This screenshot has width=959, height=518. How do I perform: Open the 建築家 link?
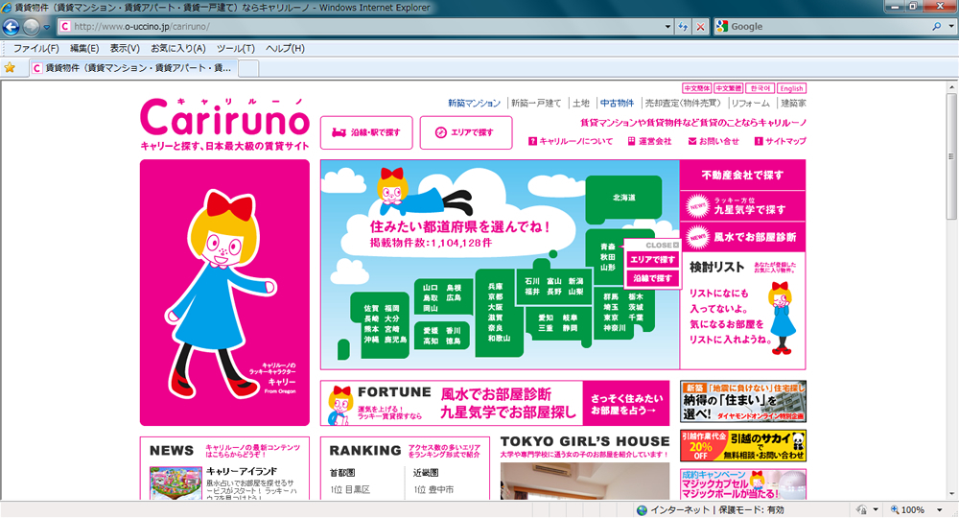pyautogui.click(x=793, y=104)
